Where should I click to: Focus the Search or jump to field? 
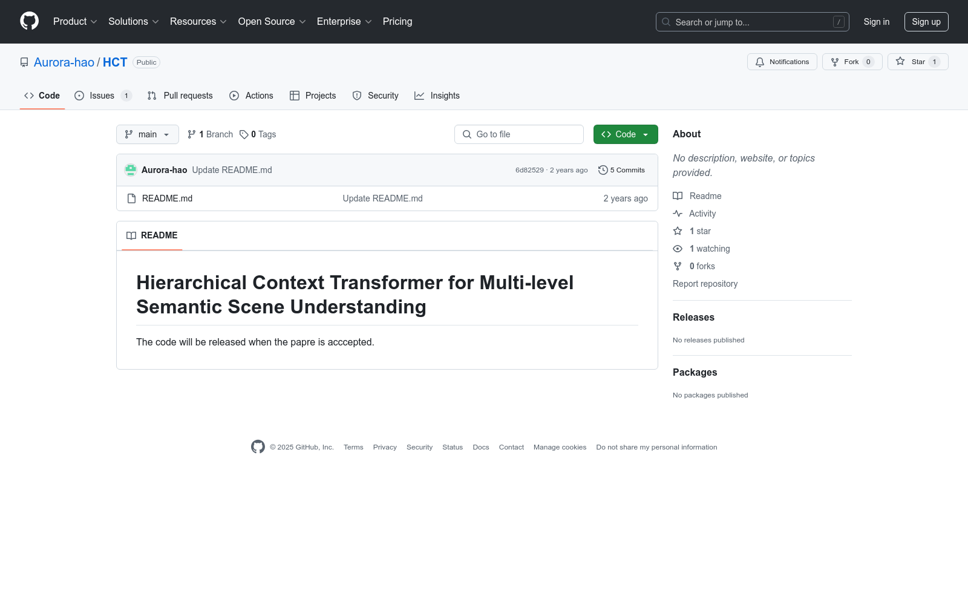(753, 22)
